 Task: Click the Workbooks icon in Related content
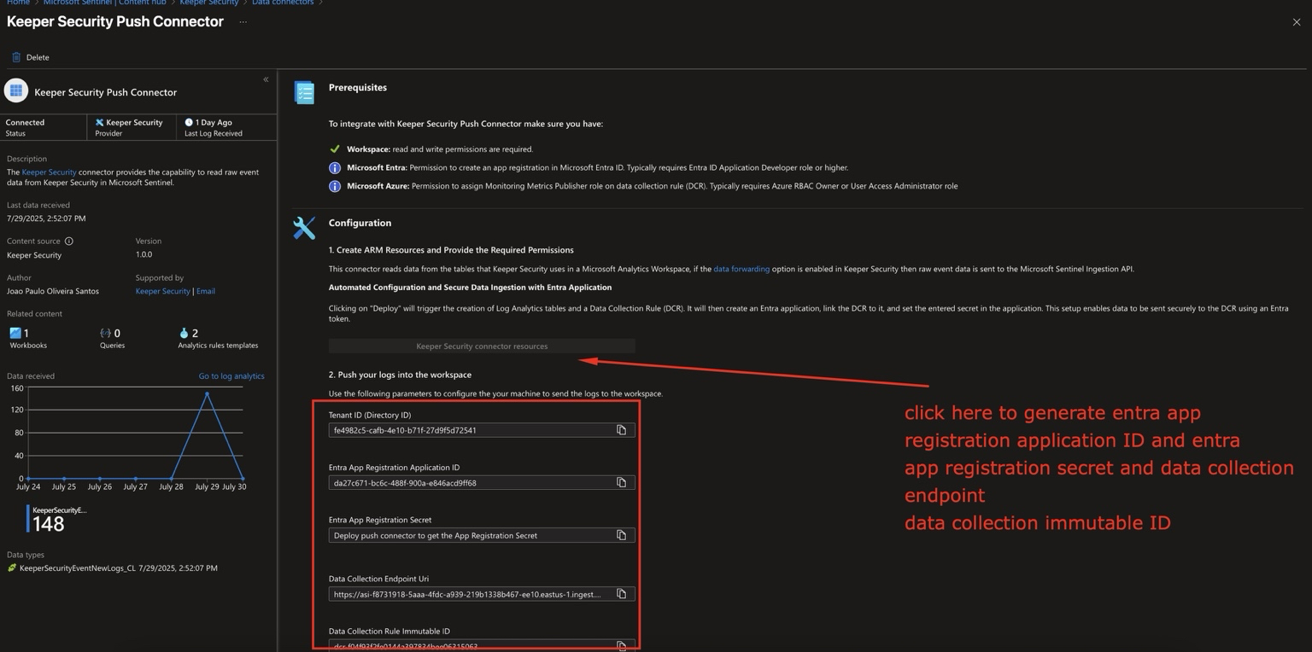coord(15,333)
